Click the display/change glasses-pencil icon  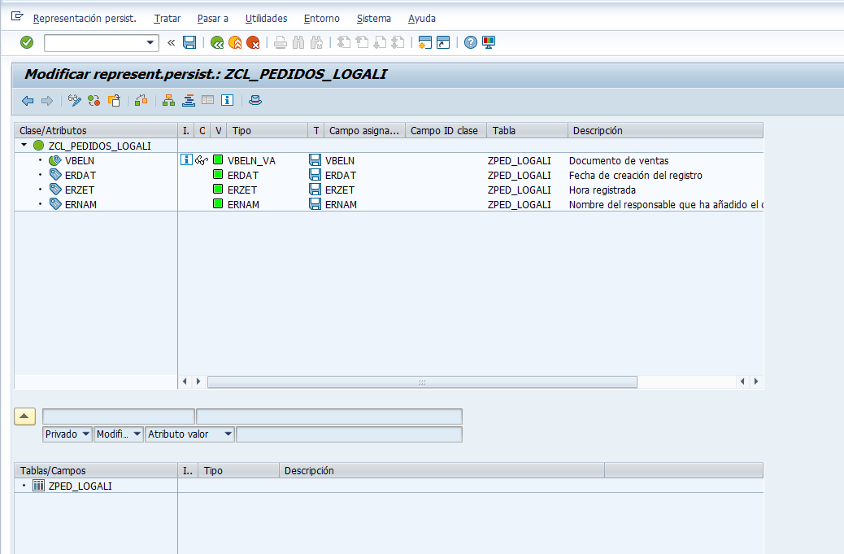click(x=74, y=101)
